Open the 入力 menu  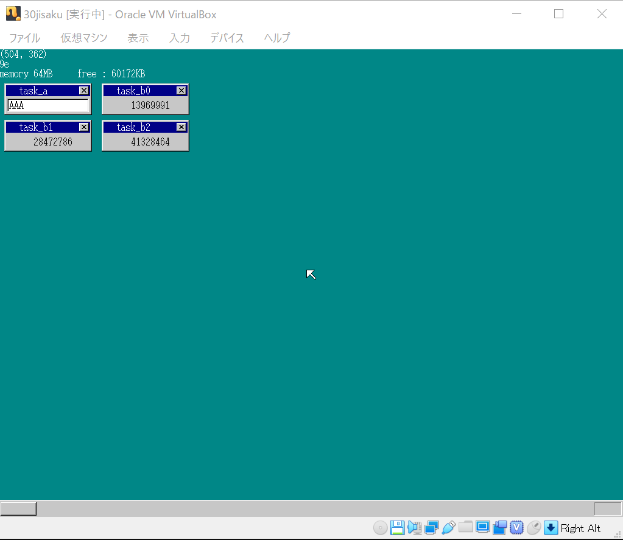(x=180, y=38)
